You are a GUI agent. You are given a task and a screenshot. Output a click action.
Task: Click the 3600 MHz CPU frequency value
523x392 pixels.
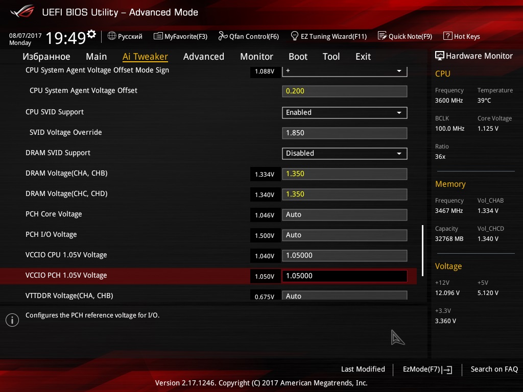point(449,101)
